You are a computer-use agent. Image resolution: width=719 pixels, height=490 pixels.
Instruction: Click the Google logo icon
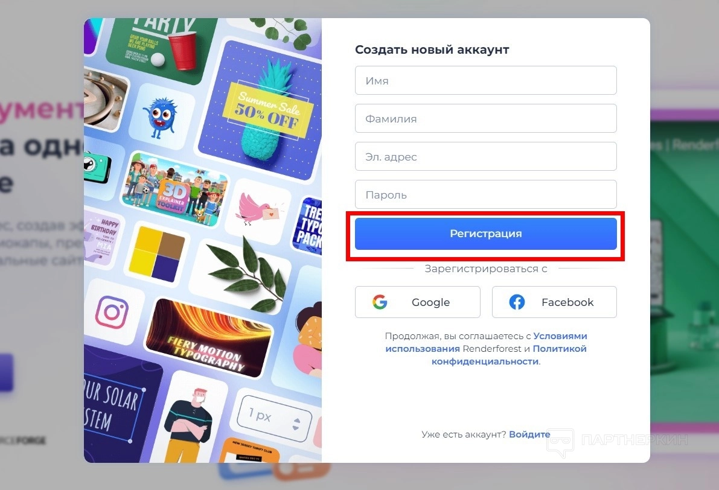pos(380,302)
